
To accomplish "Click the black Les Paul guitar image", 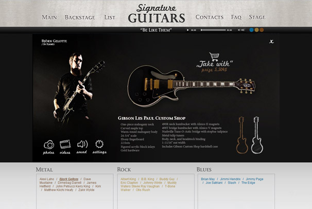I will (191, 86).
